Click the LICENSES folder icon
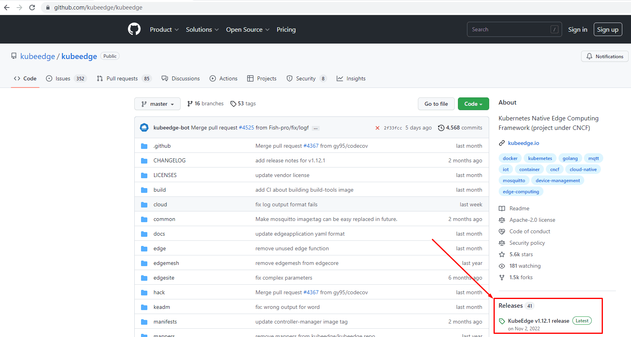 (x=144, y=175)
